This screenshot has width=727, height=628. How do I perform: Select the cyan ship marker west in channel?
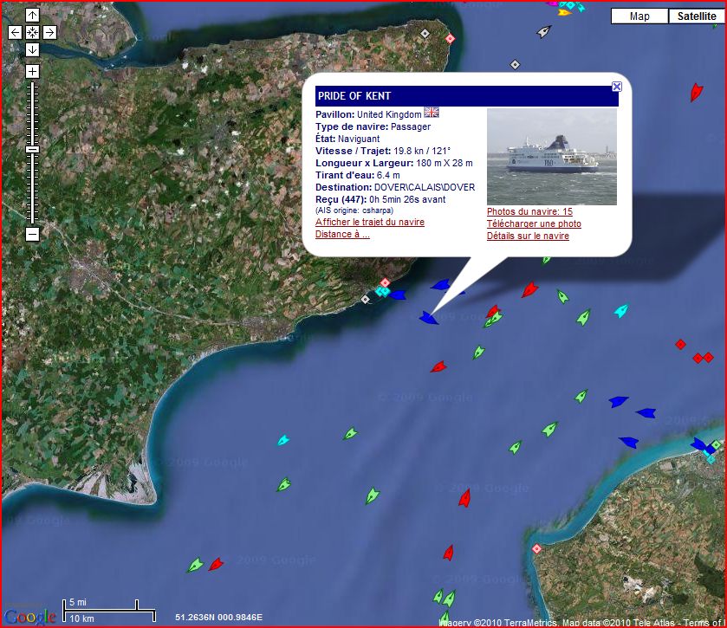point(283,440)
